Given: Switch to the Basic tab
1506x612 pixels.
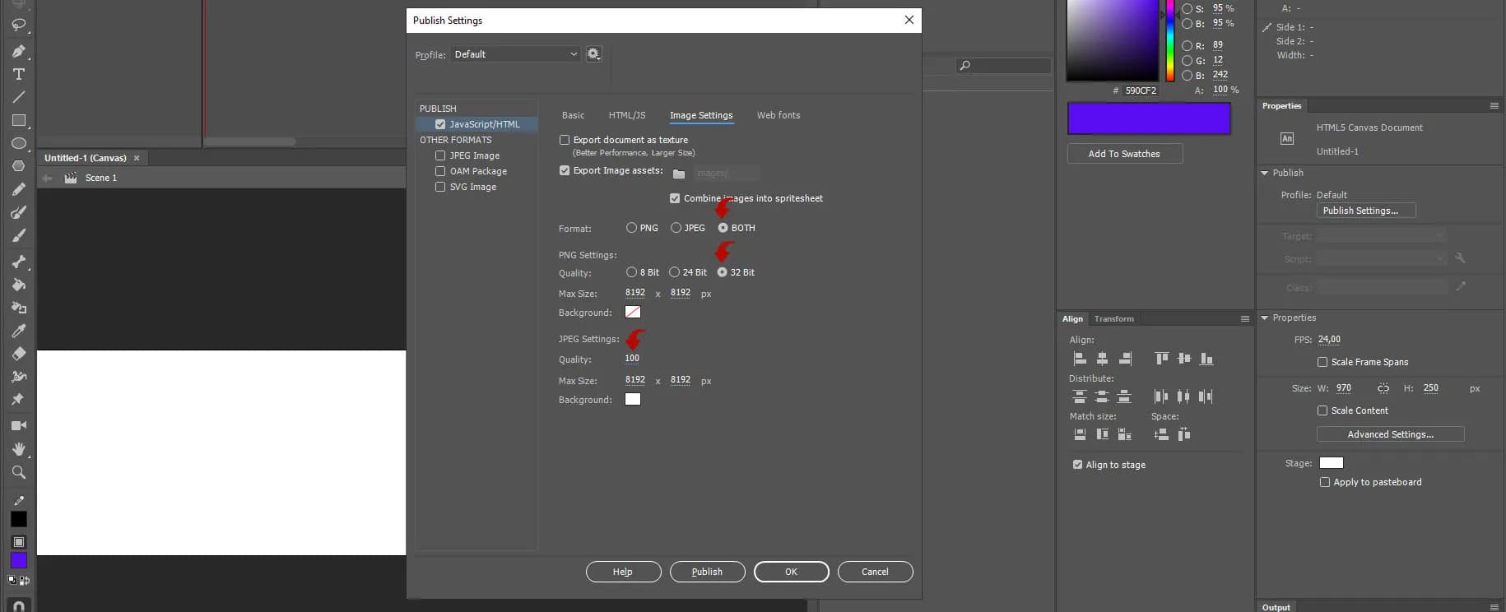Looking at the screenshot, I should (573, 115).
